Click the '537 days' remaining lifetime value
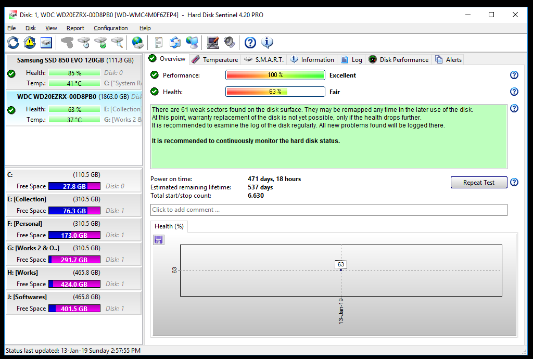 pyautogui.click(x=260, y=187)
